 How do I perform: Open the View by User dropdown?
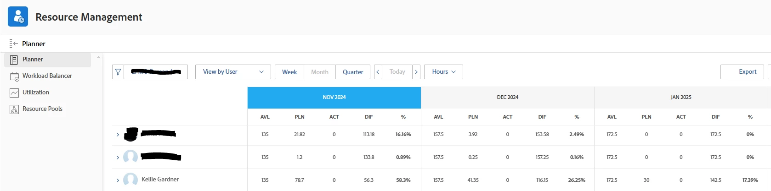pyautogui.click(x=233, y=72)
